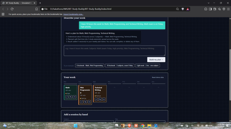This screenshot has height=129, width=231.
Task: Follow the Import bookmarks now link
Action: [73, 14]
